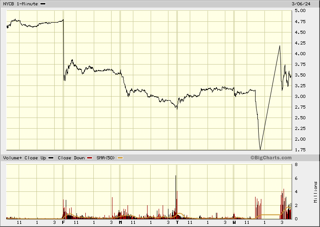Click the 2.75 price axis label
Image resolution: width=320 pixels, height=227 pixels.
(300, 107)
